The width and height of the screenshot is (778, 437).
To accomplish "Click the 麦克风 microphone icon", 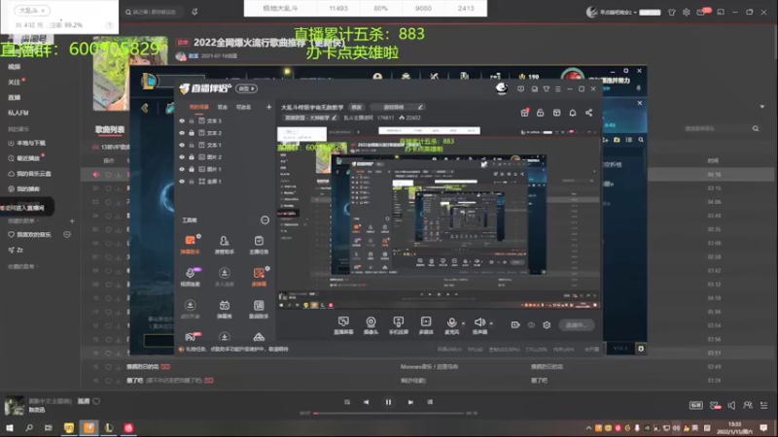I will (451, 322).
